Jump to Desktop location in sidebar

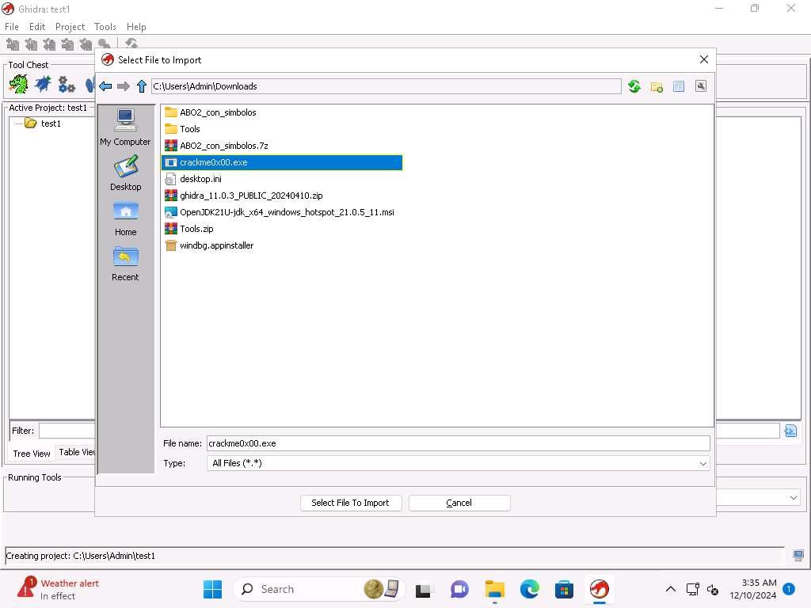point(125,173)
